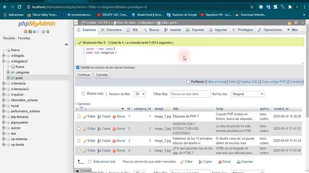
Task: Click the Filtrar filas search field
Action: pos(190,94)
